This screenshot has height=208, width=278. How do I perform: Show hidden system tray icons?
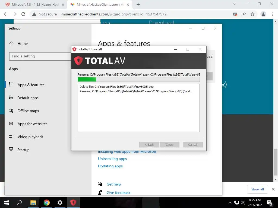(230, 203)
